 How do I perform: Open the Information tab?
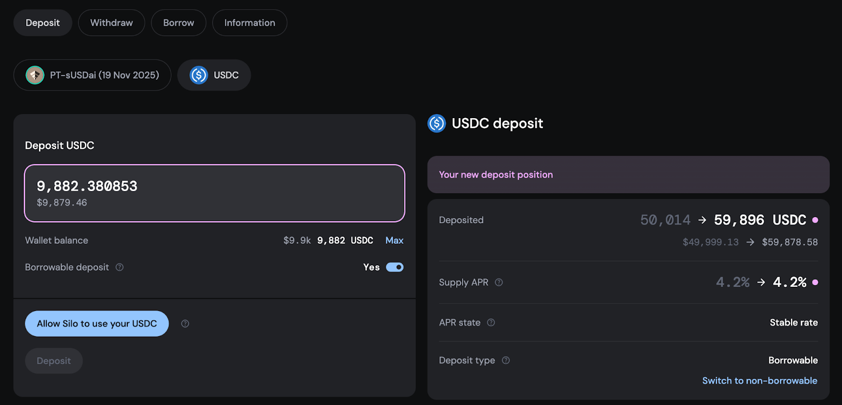(x=249, y=23)
